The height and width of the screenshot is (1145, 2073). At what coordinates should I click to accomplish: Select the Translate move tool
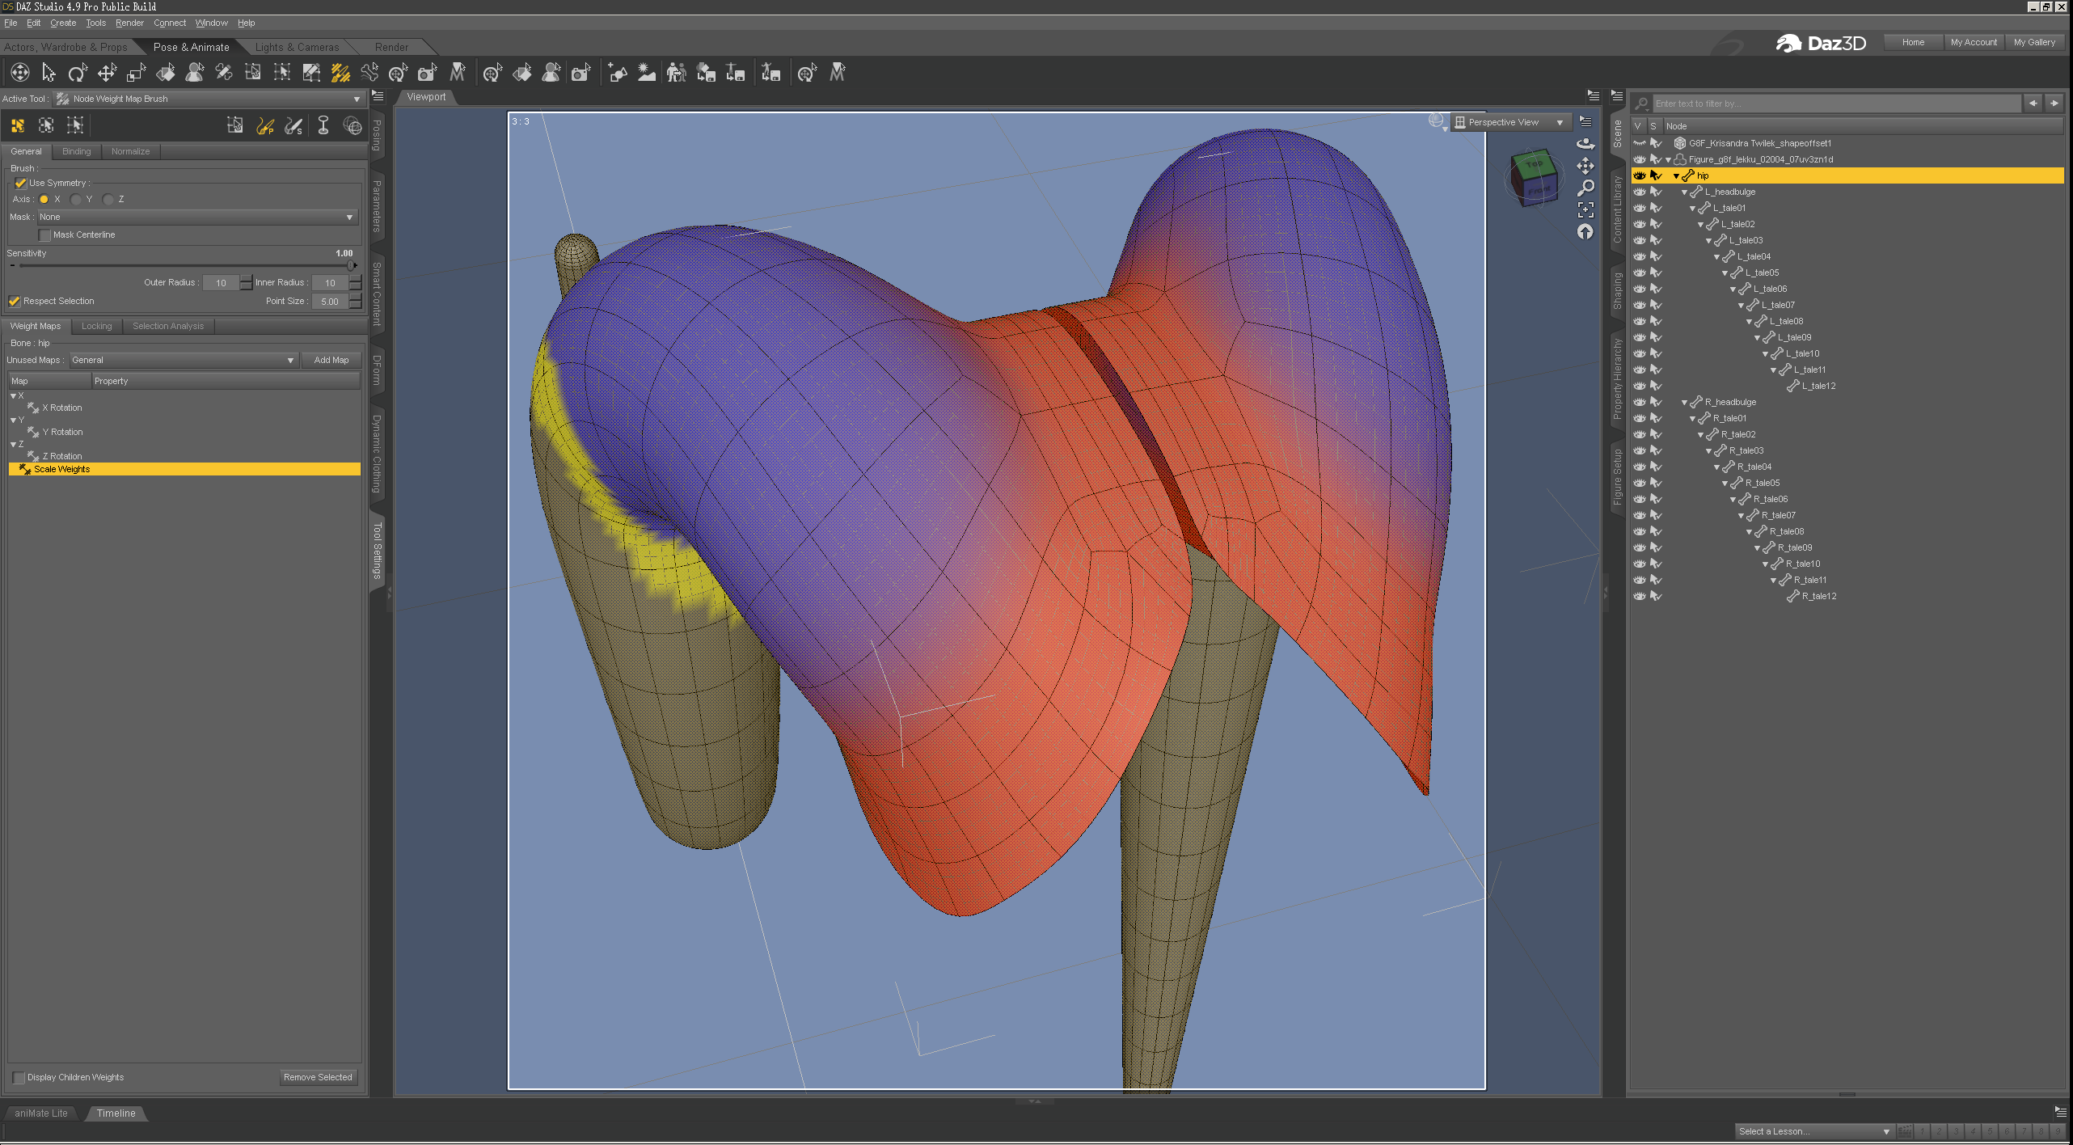107,74
